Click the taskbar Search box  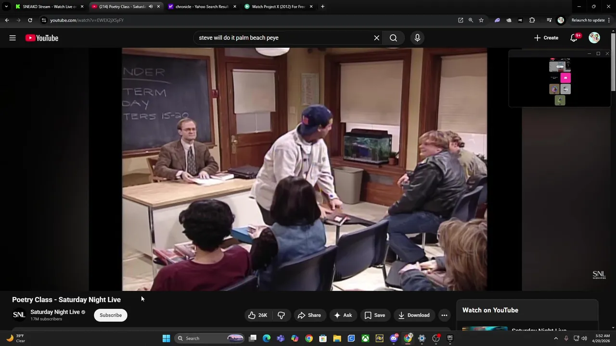[x=210, y=338]
